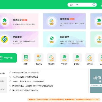
Task: Open the puzzle-piece icon on top-right purple card
Action: 99,21
